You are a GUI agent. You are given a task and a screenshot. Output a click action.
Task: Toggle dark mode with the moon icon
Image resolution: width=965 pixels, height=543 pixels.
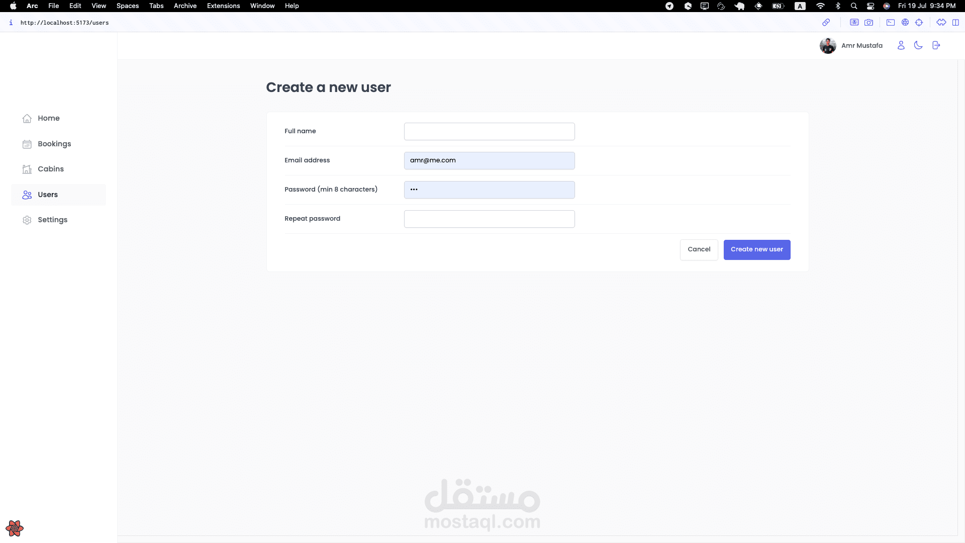[x=918, y=45]
